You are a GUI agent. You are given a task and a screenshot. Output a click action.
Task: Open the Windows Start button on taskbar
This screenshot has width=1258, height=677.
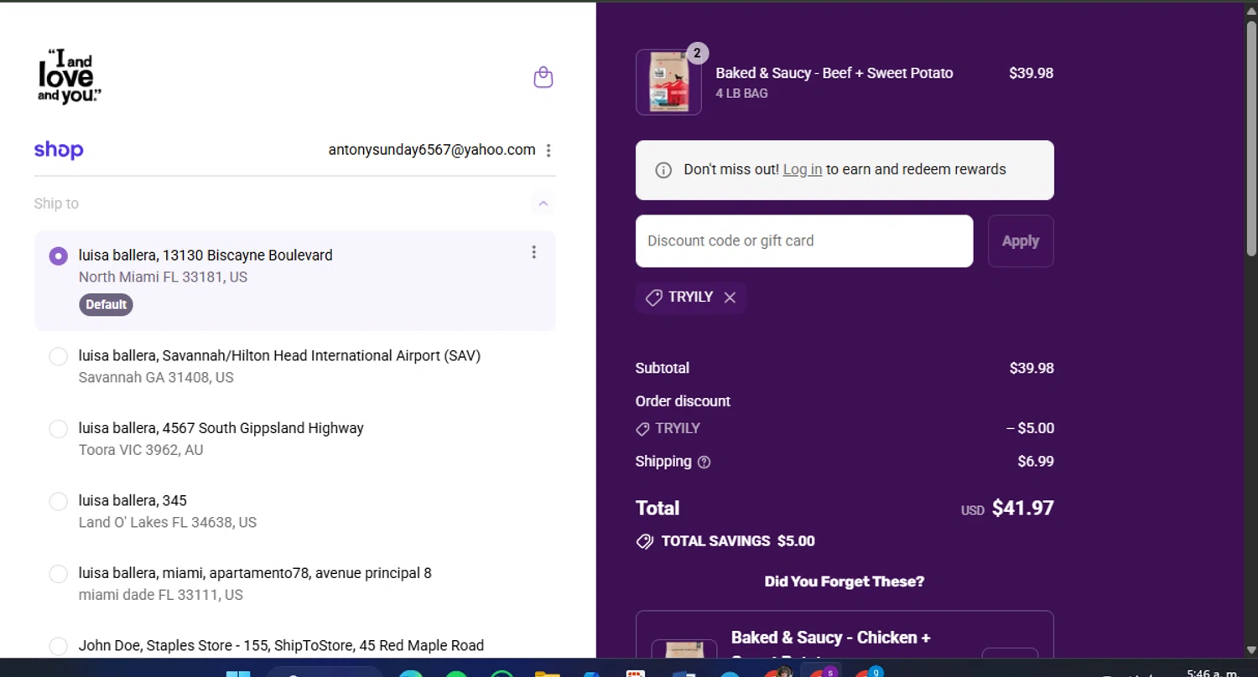pyautogui.click(x=238, y=673)
